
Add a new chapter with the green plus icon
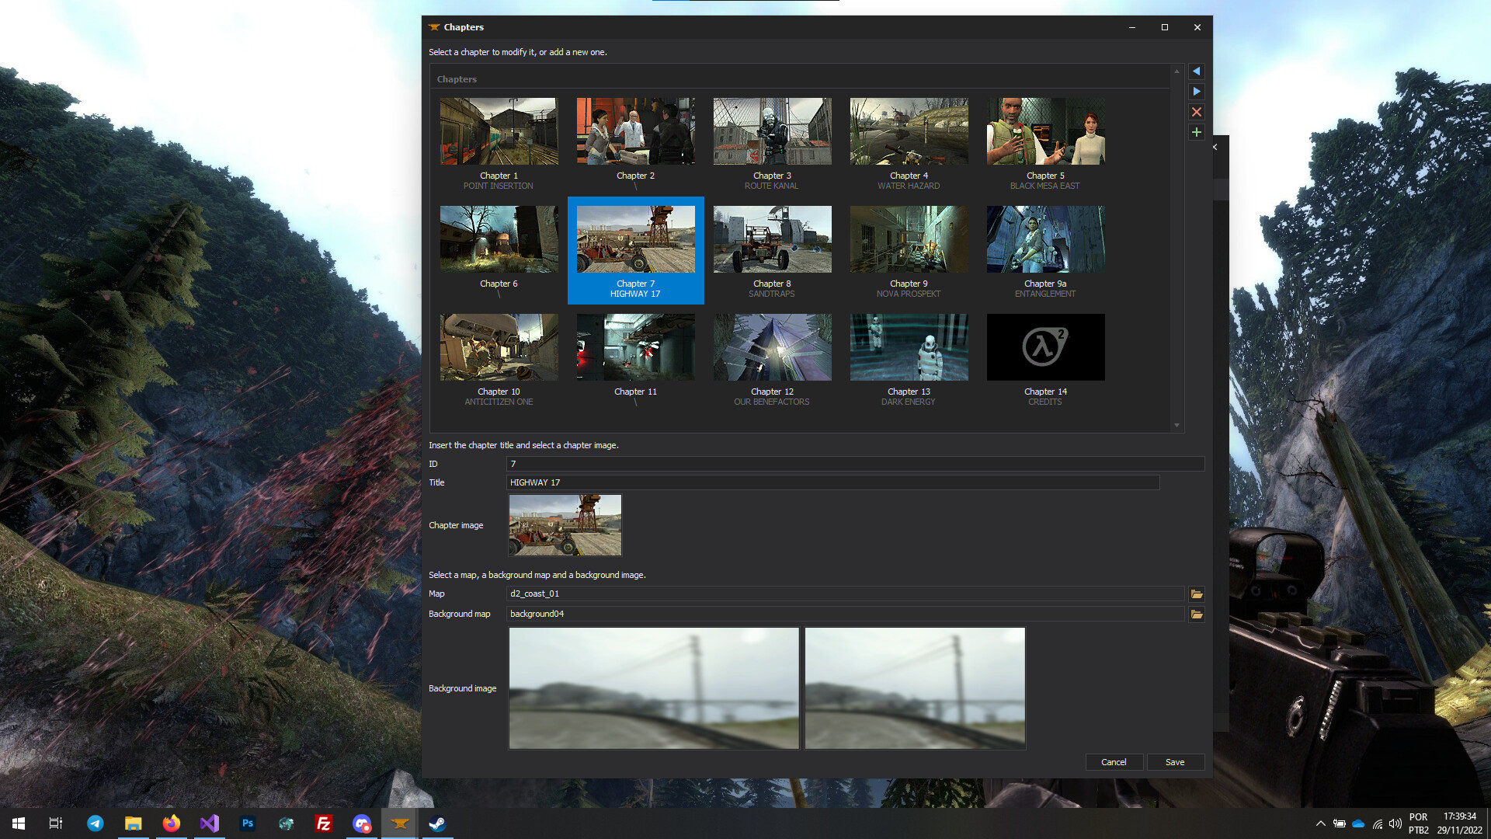[1197, 132]
